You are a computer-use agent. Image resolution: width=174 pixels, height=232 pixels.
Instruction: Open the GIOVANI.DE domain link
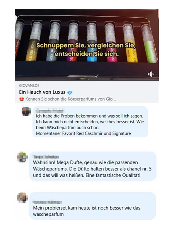coord(29,85)
